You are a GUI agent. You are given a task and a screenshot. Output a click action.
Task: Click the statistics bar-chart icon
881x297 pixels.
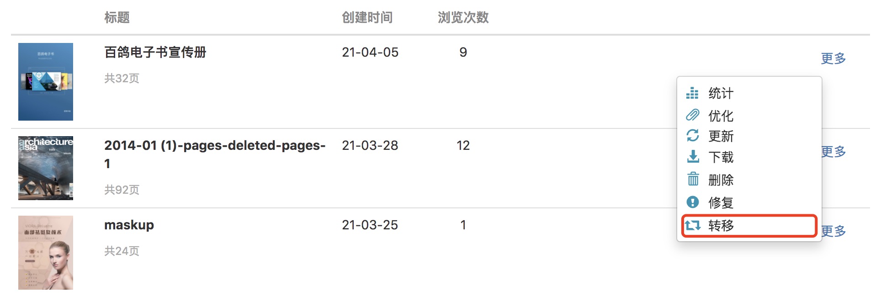(x=692, y=93)
